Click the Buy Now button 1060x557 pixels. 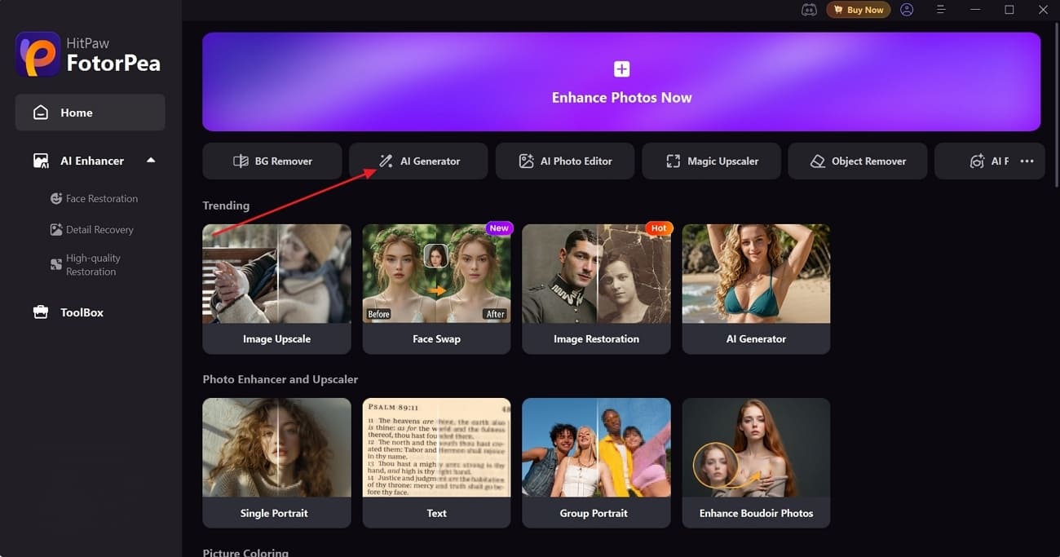[857, 10]
